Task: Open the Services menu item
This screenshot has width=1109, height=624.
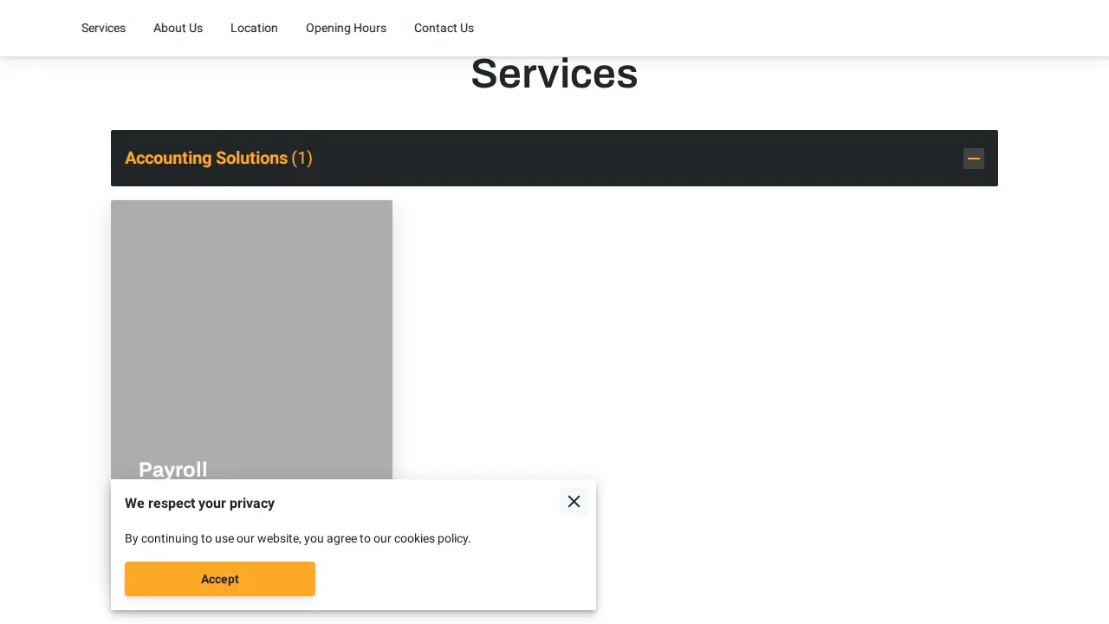Action: (103, 28)
